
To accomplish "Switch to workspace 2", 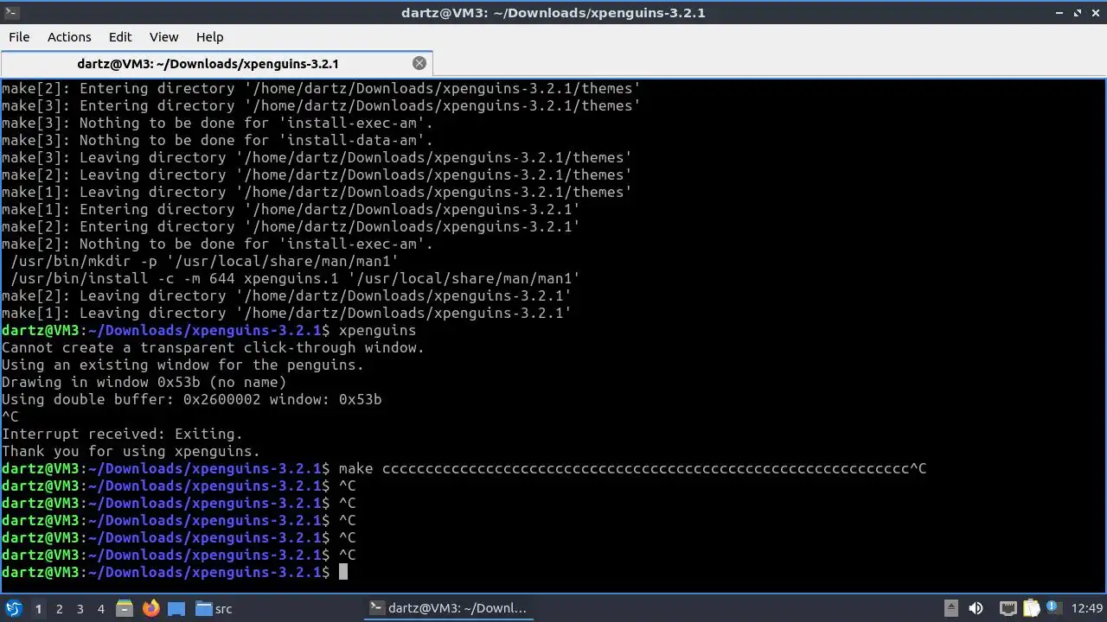I will 59,608.
